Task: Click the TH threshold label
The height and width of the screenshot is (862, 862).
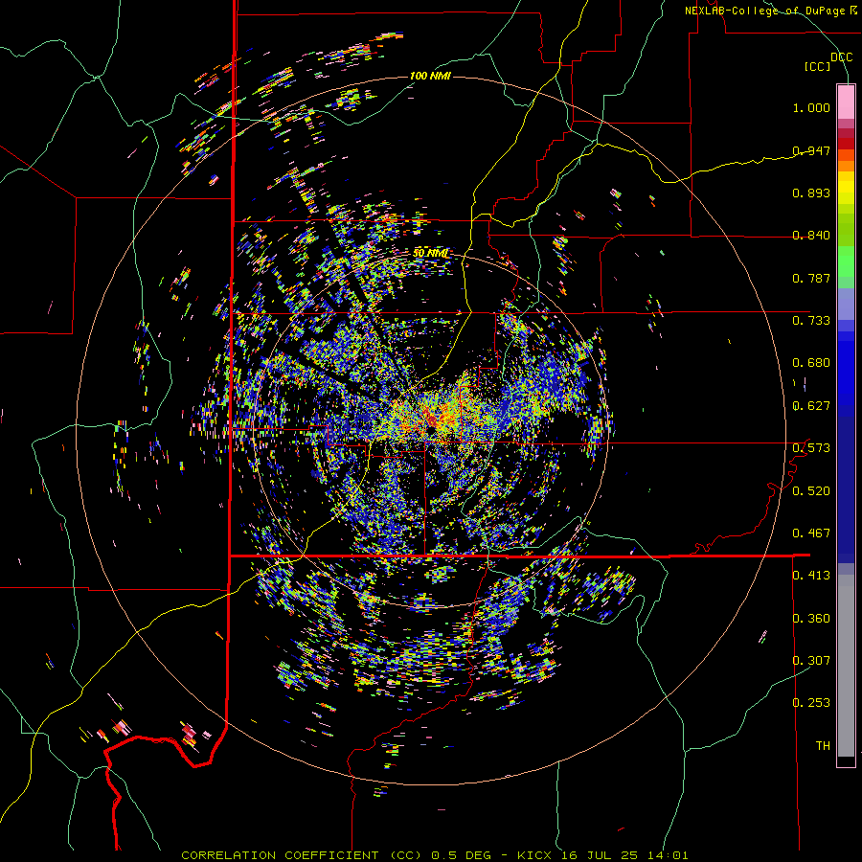Action: pyautogui.click(x=823, y=746)
